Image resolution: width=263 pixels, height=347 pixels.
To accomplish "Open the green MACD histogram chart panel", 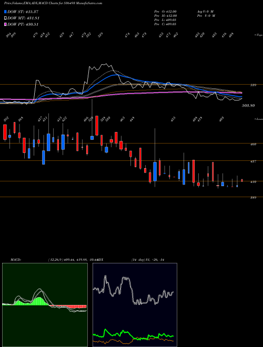I will (x=45, y=305).
